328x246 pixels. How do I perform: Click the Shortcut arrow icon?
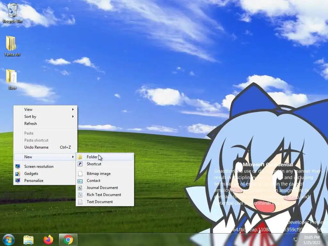pos(80,164)
